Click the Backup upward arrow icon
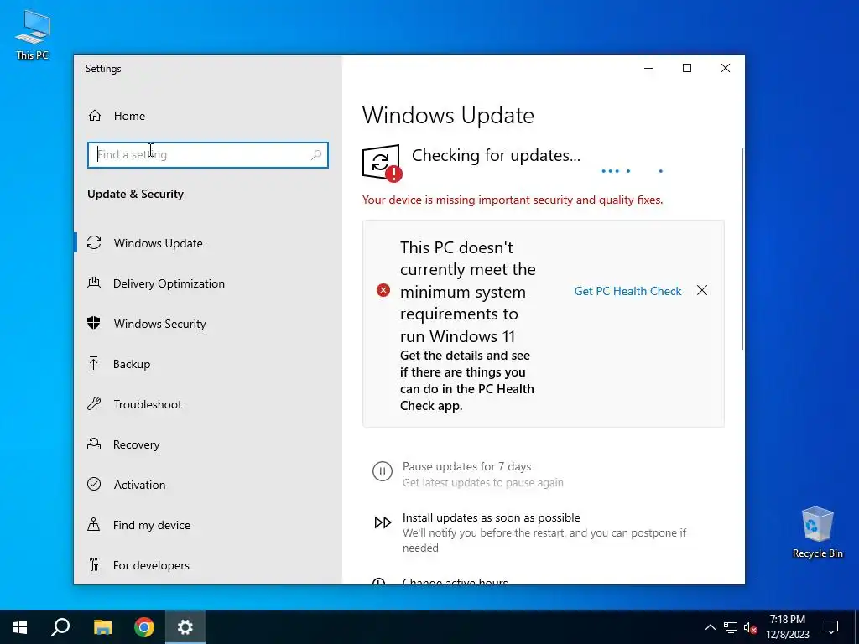 (x=94, y=364)
